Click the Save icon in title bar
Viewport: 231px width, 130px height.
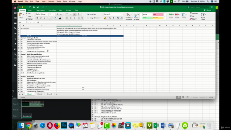[x=34, y=7]
